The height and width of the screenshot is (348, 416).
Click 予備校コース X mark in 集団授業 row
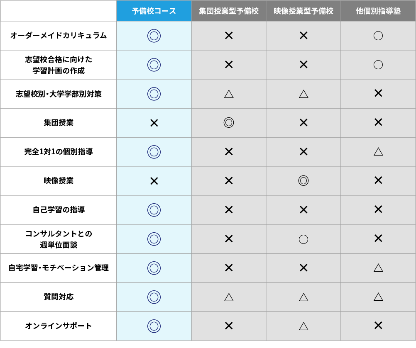point(154,123)
